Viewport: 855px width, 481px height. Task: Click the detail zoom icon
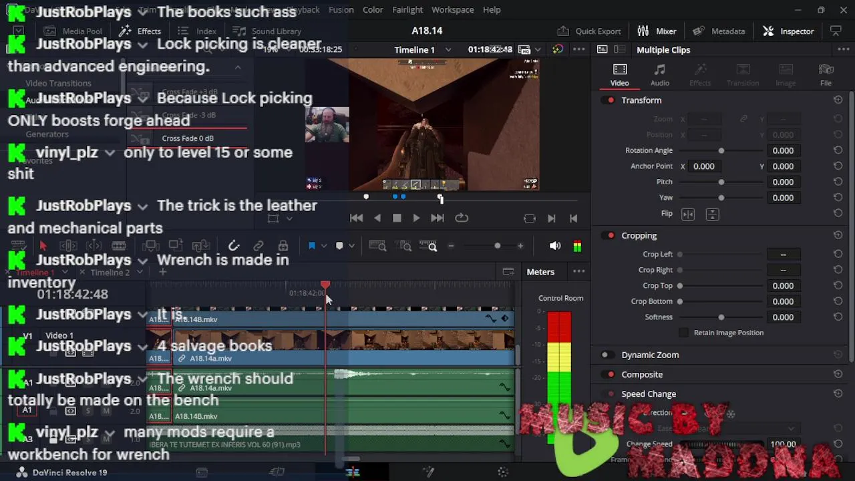click(405, 246)
